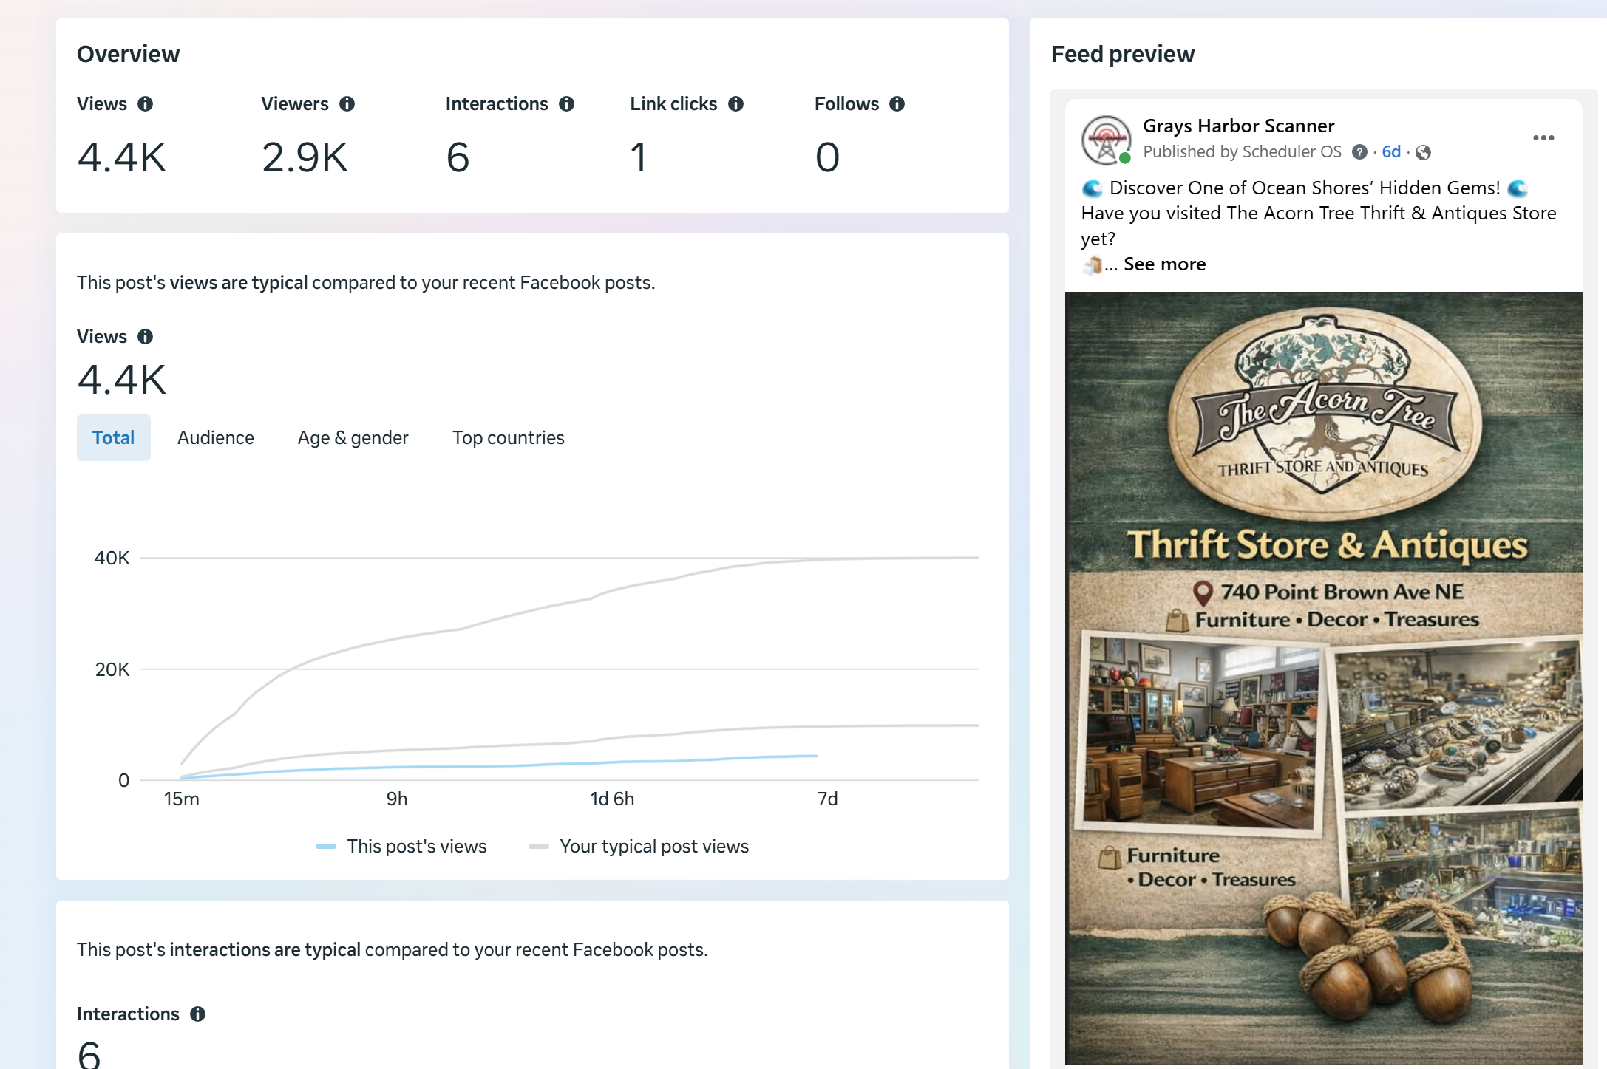Viewport: 1607px width, 1069px height.
Task: Open the Age & gender tab
Action: coord(353,438)
